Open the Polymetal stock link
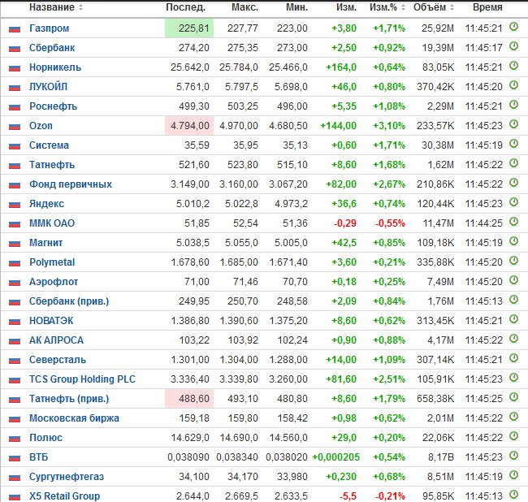Screen dimensions: 528x502 coord(52,262)
